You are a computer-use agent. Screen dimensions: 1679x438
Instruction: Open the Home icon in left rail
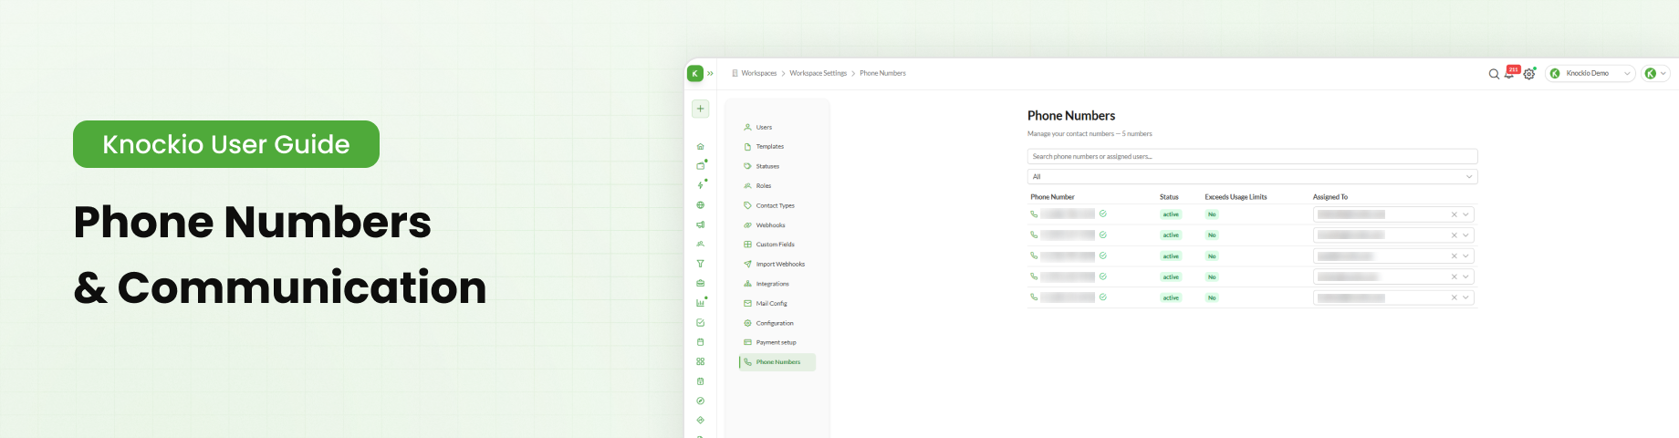[x=701, y=146]
